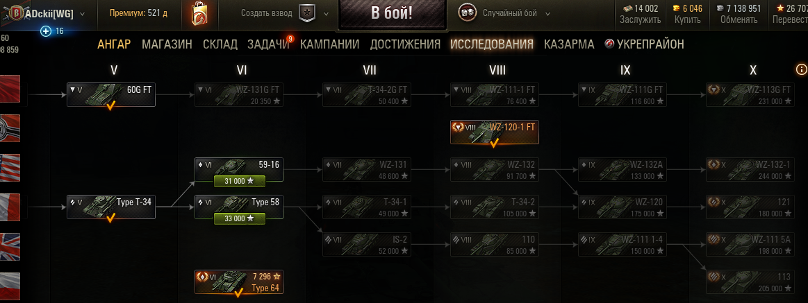Select the USA flag nation icon

(x=10, y=168)
